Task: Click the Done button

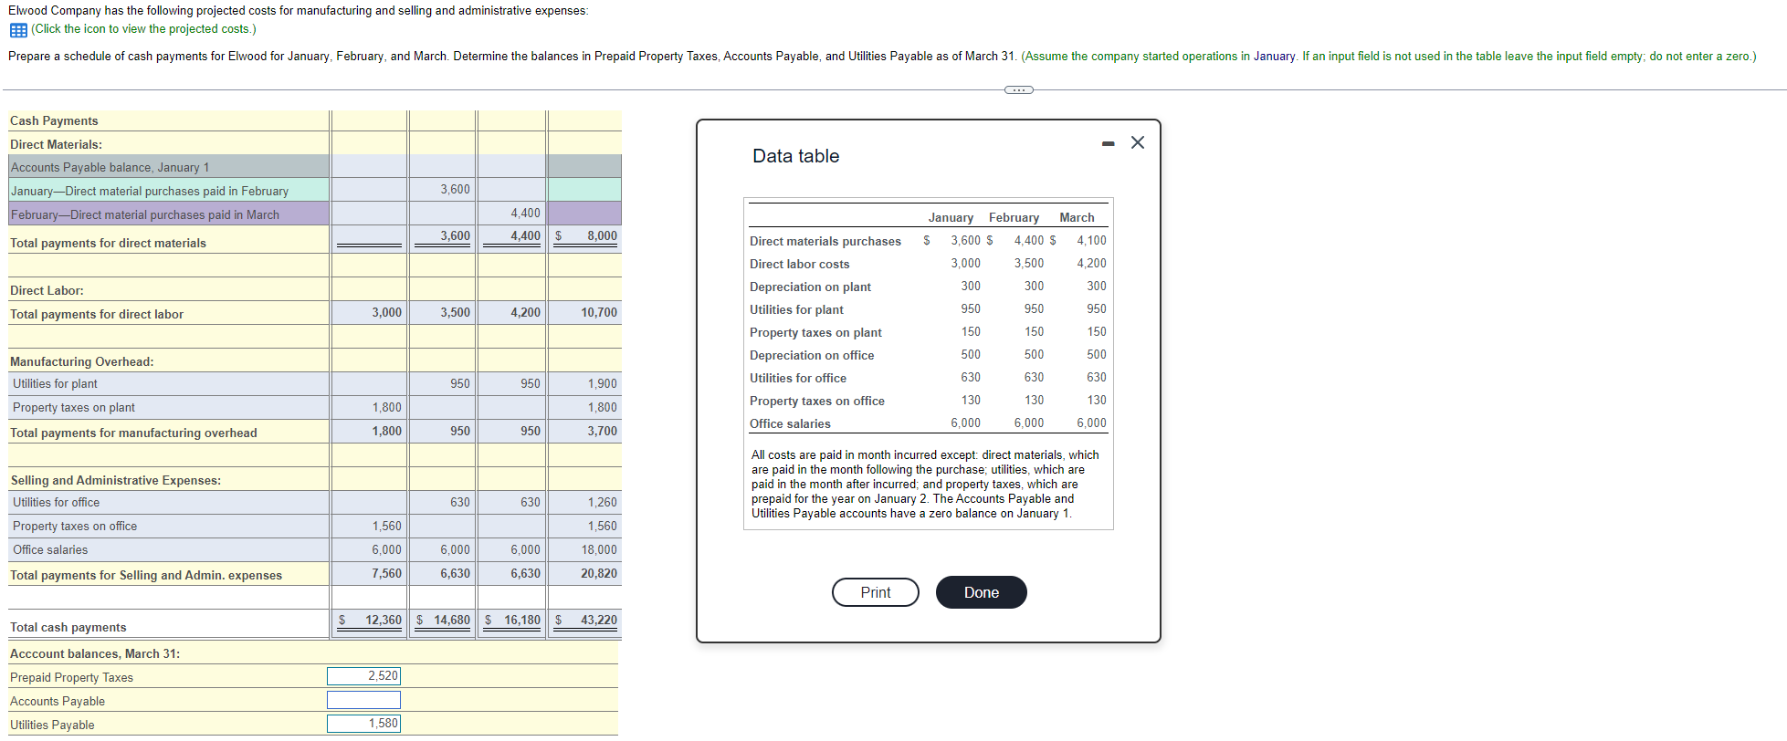Action: point(982,592)
